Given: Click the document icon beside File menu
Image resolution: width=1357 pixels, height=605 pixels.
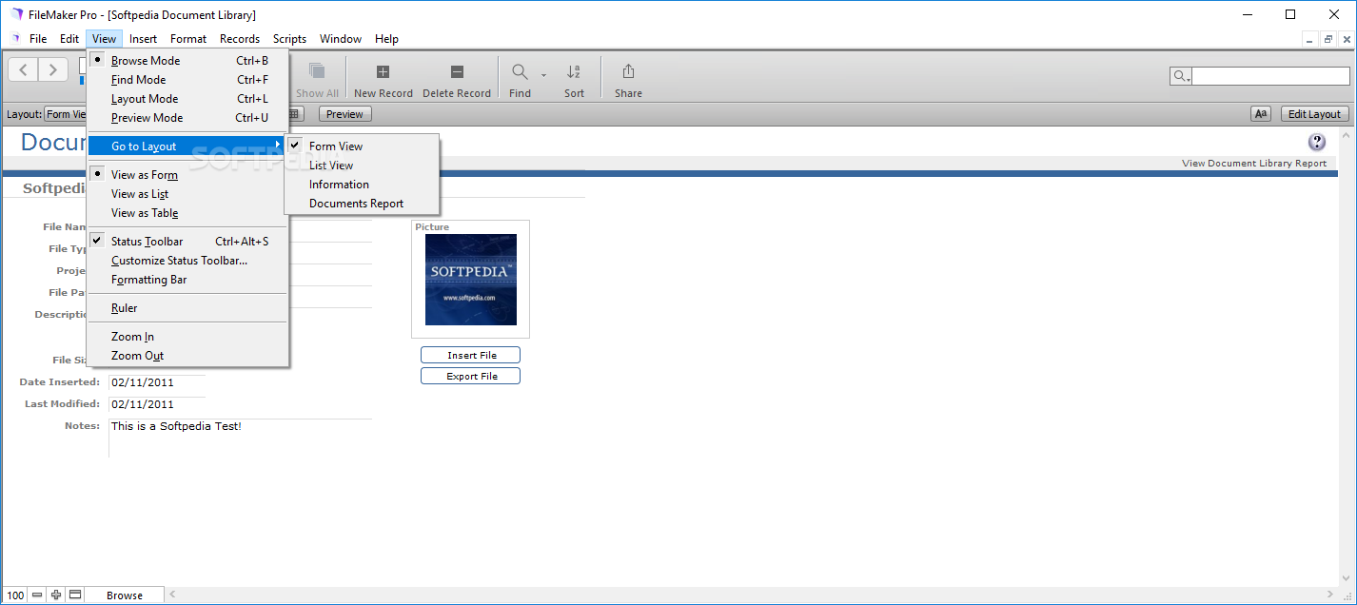Looking at the screenshot, I should (16, 39).
